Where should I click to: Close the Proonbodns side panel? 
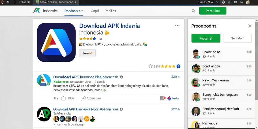pos(250,26)
